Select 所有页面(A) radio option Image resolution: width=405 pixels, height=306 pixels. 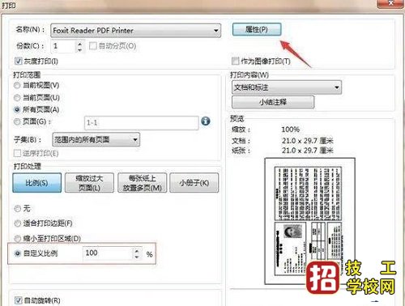[x=17, y=109]
